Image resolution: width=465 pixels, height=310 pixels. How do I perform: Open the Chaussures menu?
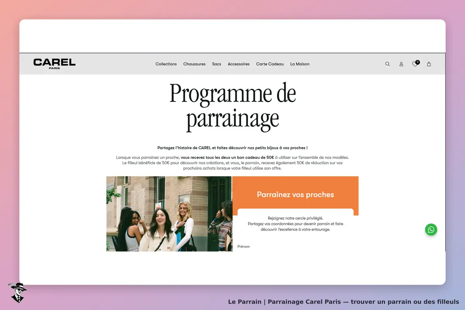pos(194,64)
